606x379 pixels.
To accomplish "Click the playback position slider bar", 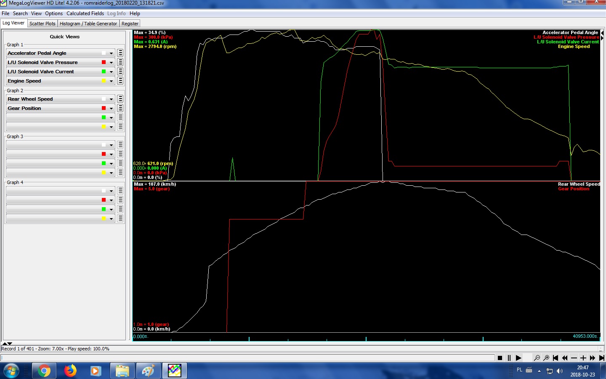I will (x=247, y=358).
